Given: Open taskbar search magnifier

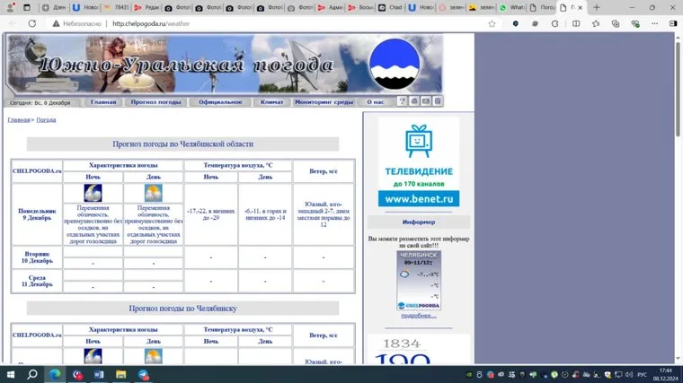Looking at the screenshot, I should click(x=32, y=374).
